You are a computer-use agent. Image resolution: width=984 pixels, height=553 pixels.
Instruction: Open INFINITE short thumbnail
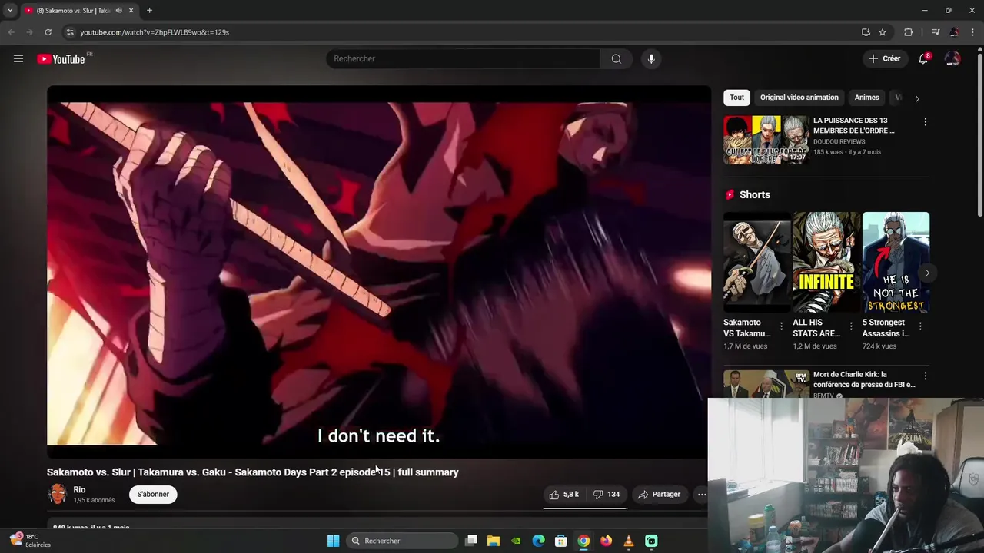[x=826, y=262]
